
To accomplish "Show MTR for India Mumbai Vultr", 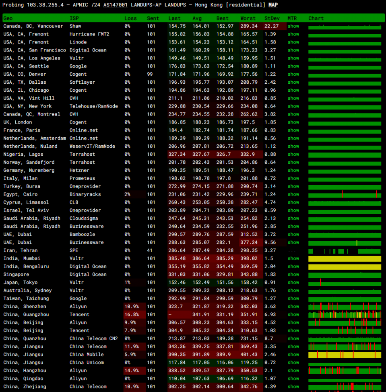I will 293,258.
